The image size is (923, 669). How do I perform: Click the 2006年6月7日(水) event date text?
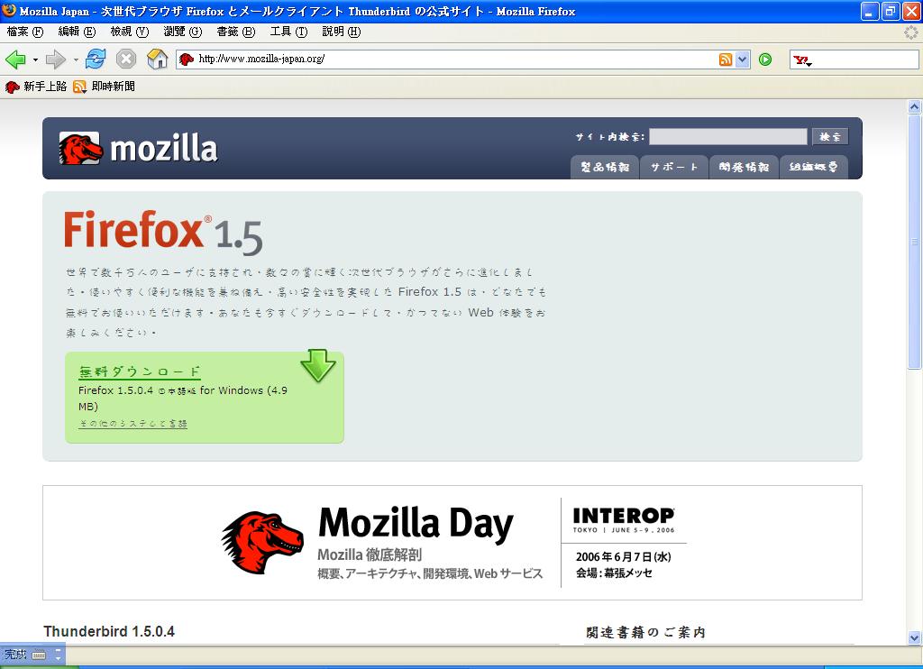pos(624,556)
